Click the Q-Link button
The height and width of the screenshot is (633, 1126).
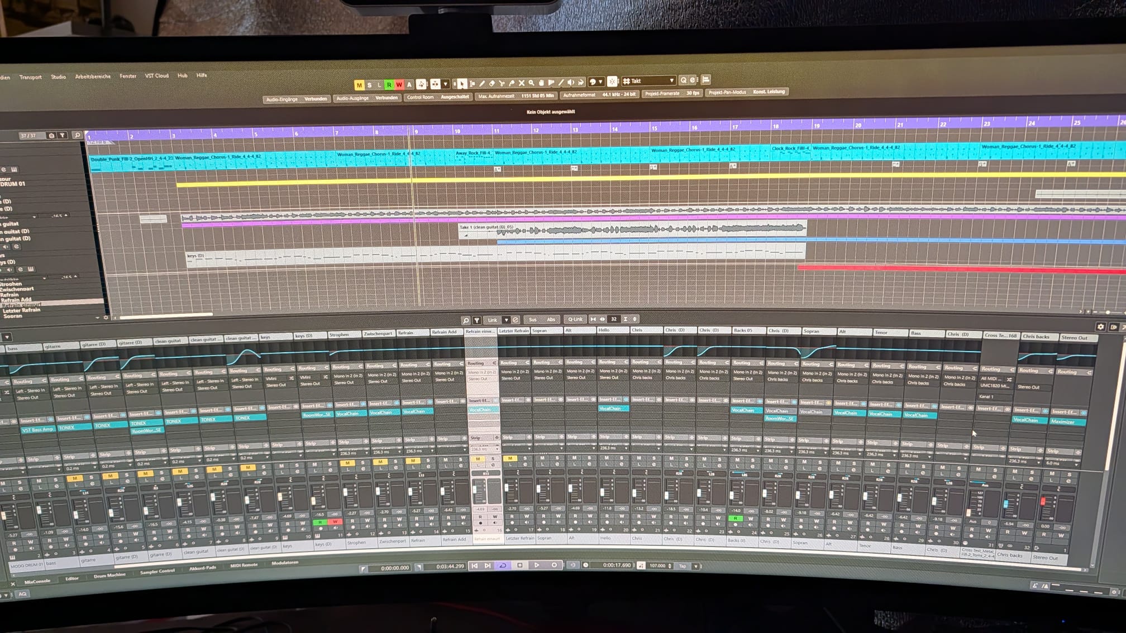coord(575,319)
